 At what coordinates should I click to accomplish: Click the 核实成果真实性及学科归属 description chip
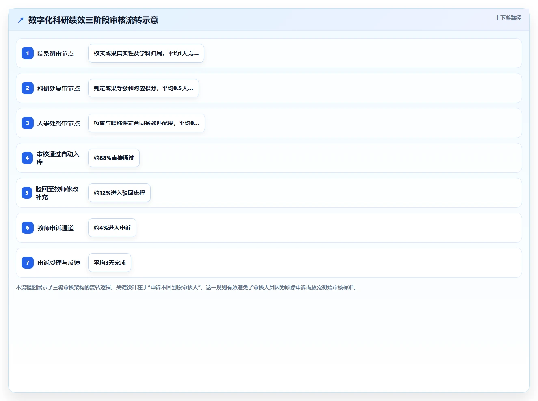pos(146,53)
